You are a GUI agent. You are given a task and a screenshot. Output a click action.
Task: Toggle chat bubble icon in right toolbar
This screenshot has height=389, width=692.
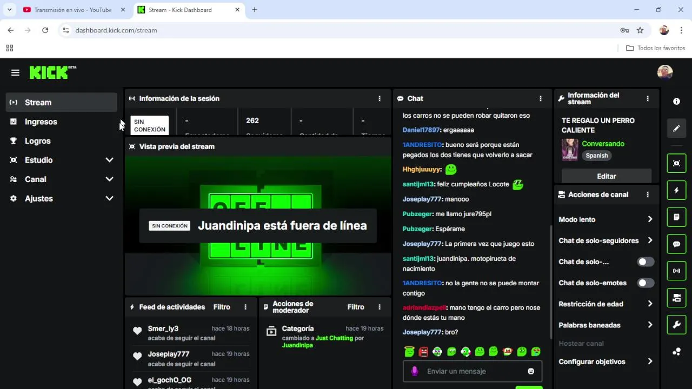[676, 244]
